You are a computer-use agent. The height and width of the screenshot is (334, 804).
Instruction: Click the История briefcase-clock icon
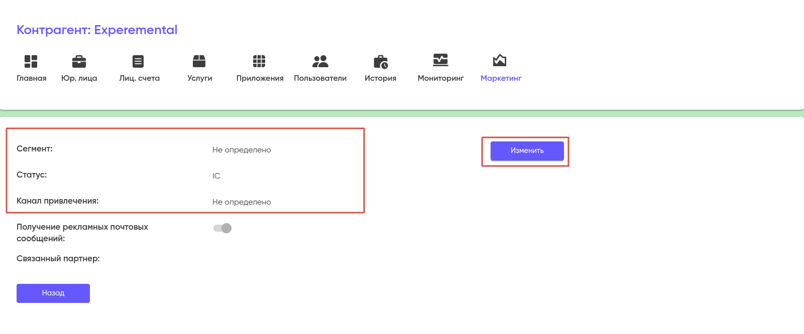point(381,62)
